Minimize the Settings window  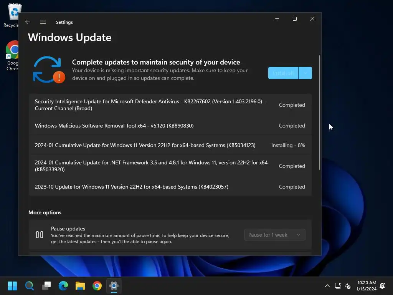[x=277, y=19]
